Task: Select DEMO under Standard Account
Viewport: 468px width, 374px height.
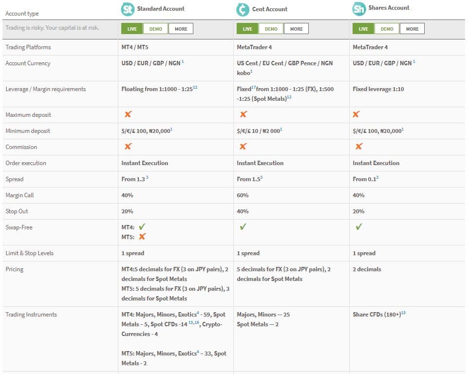Action: (156, 29)
